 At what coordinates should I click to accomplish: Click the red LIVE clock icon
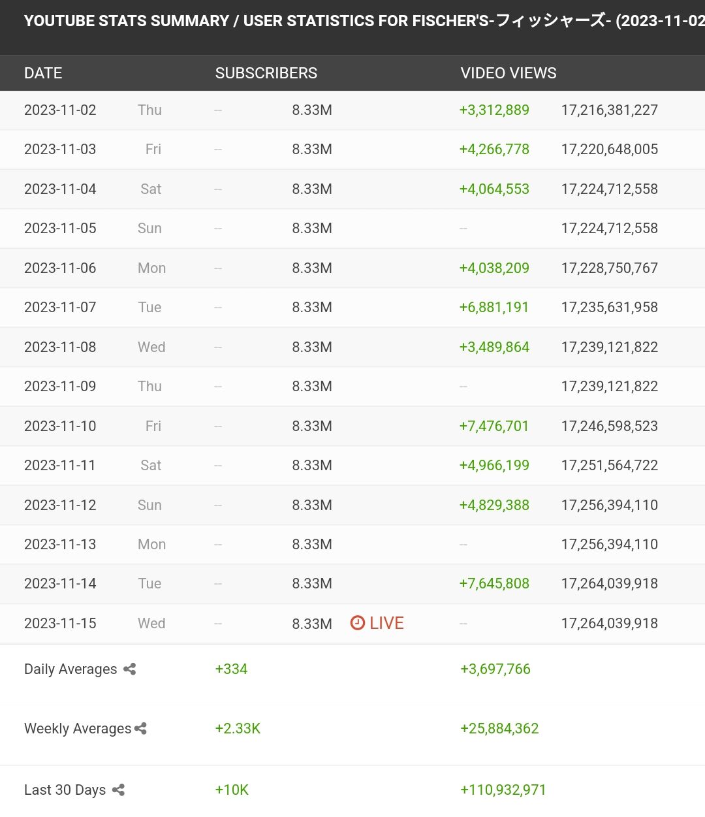(357, 622)
